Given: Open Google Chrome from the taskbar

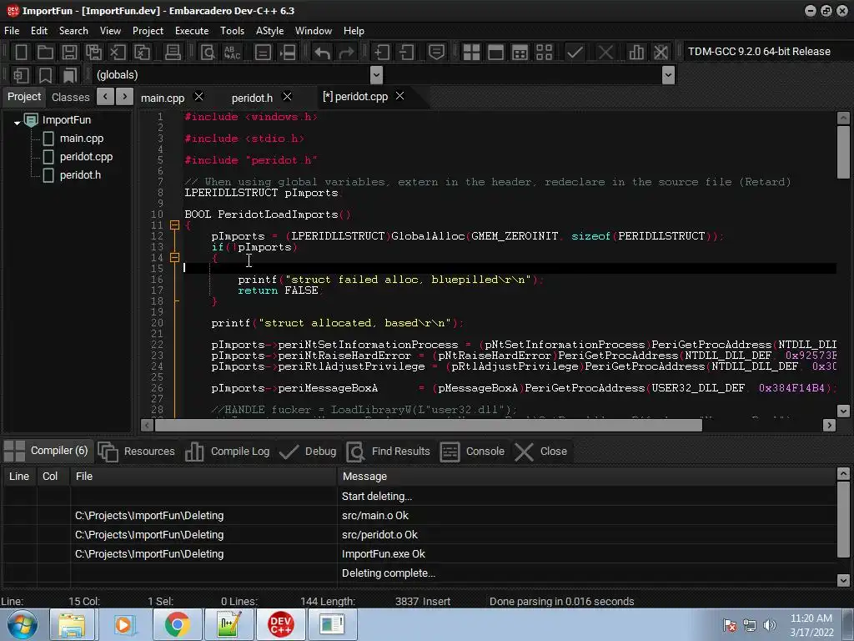Looking at the screenshot, I should [176, 624].
